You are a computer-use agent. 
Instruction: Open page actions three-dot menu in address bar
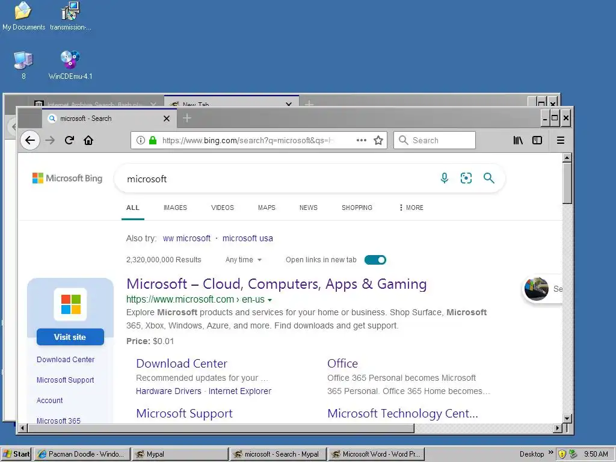pyautogui.click(x=362, y=140)
